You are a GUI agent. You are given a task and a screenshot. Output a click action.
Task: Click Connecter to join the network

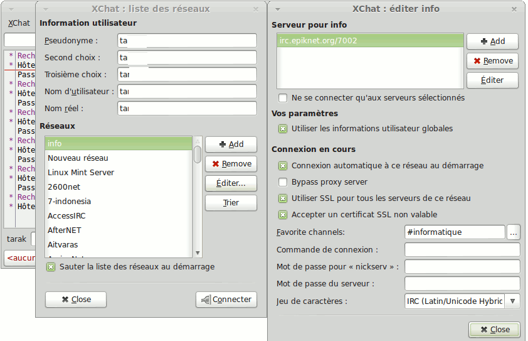point(226,300)
